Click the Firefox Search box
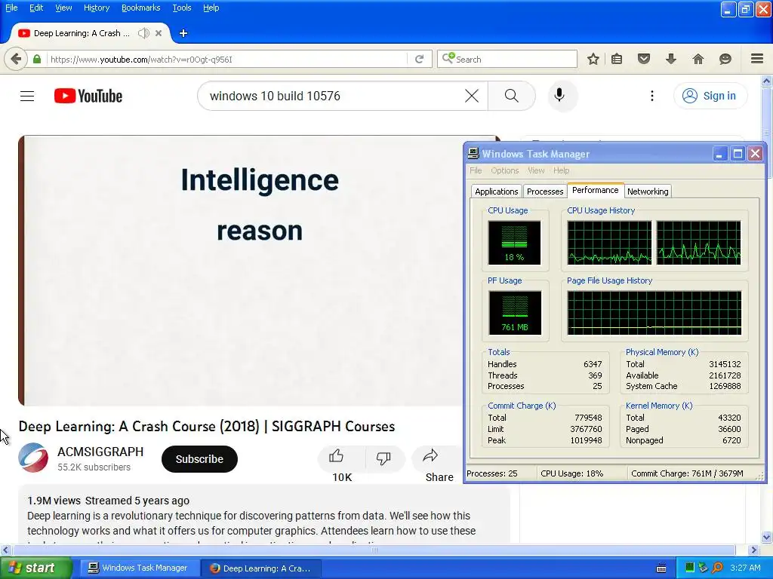Screen dimensions: 773x579 tap(507, 59)
